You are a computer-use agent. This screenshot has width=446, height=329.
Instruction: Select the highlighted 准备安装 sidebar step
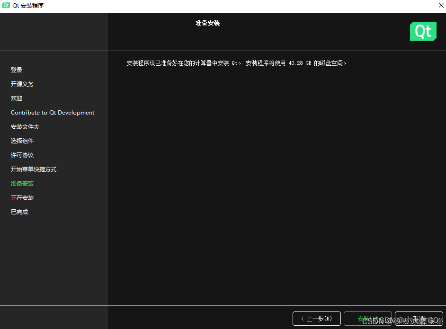(22, 184)
